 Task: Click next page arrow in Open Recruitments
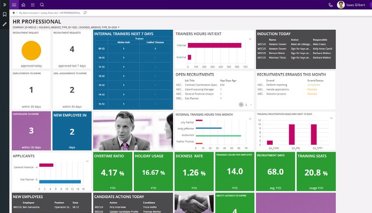pos(251,105)
